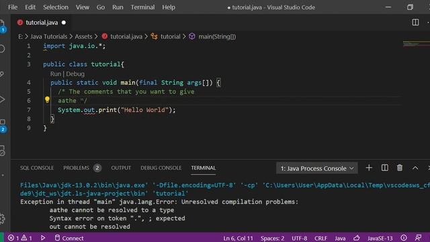Maximize the panel with up chevron
The height and width of the screenshot is (242, 430).
[415, 168]
